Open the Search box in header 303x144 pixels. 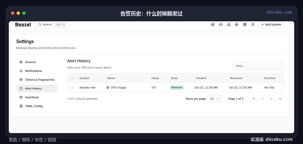[52, 25]
